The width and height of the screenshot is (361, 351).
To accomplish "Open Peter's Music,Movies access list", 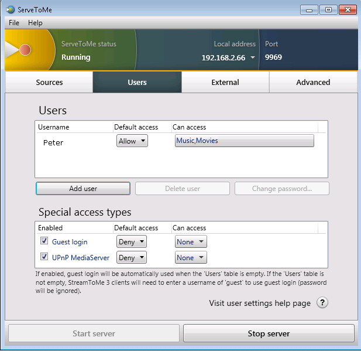I will point(244,141).
